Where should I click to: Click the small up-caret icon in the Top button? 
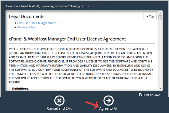(147, 17)
